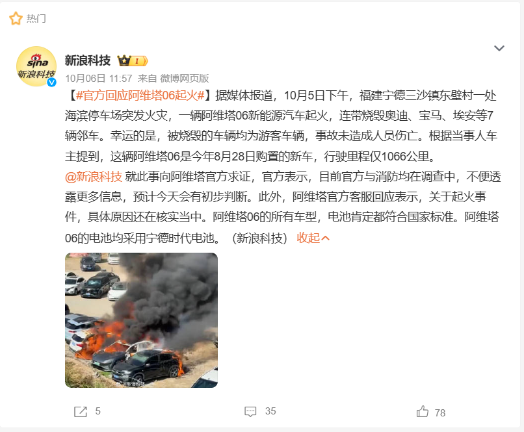Like the post with thumbs-up icon
524x432 pixels.
click(x=423, y=411)
